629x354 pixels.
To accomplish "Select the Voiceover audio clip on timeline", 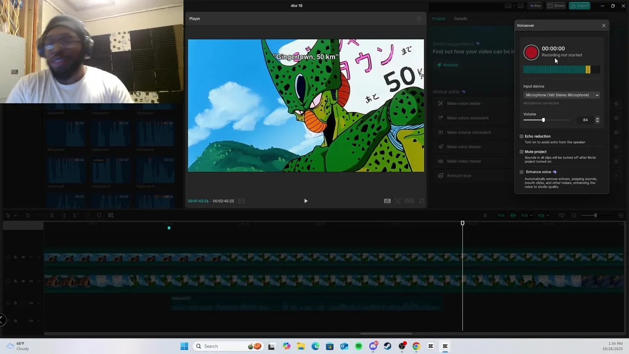I will coord(307,303).
